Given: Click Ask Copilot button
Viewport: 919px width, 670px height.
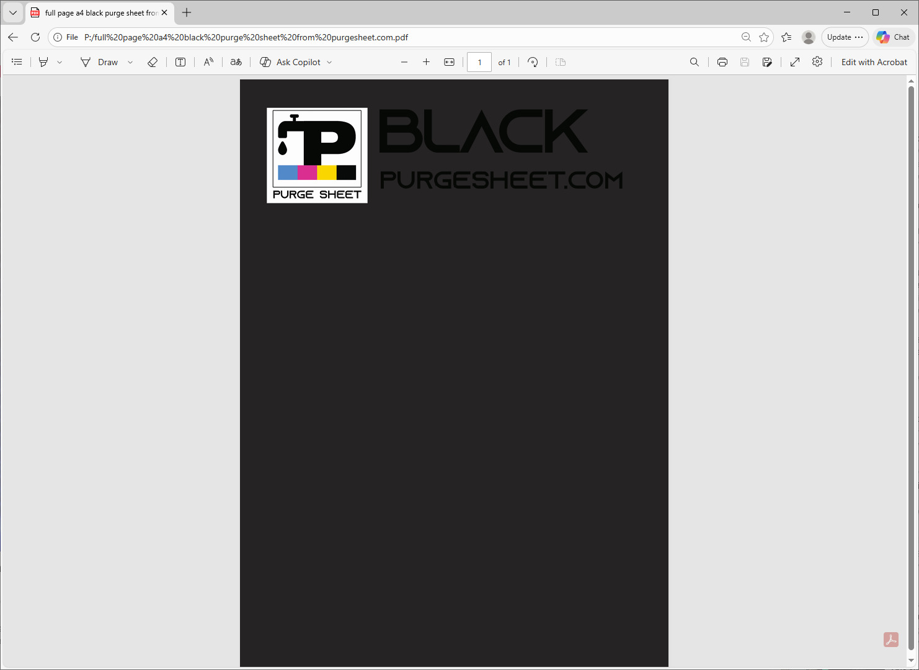Looking at the screenshot, I should click(290, 62).
